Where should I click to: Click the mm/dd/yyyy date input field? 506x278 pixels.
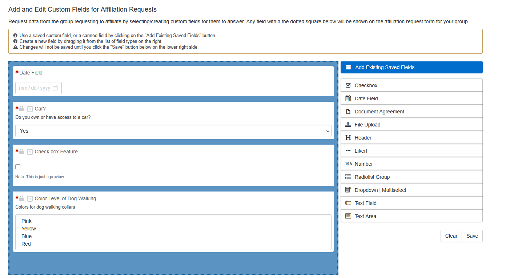(x=39, y=88)
